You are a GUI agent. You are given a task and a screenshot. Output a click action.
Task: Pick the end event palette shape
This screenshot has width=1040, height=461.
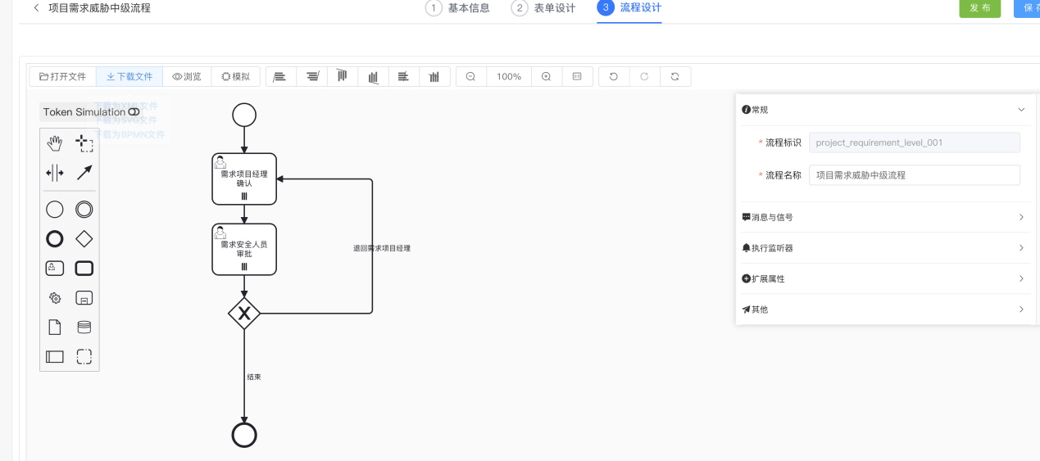point(55,239)
